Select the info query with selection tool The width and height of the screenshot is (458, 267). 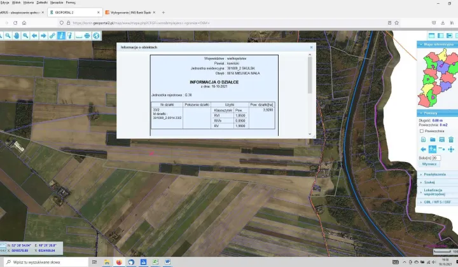point(70,36)
